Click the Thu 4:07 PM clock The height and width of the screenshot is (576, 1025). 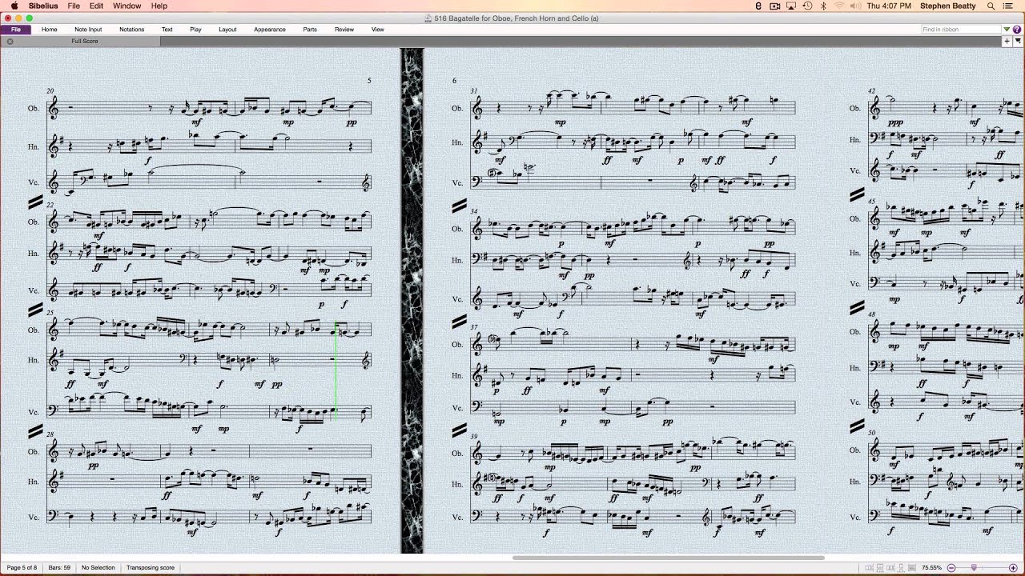[x=889, y=6]
